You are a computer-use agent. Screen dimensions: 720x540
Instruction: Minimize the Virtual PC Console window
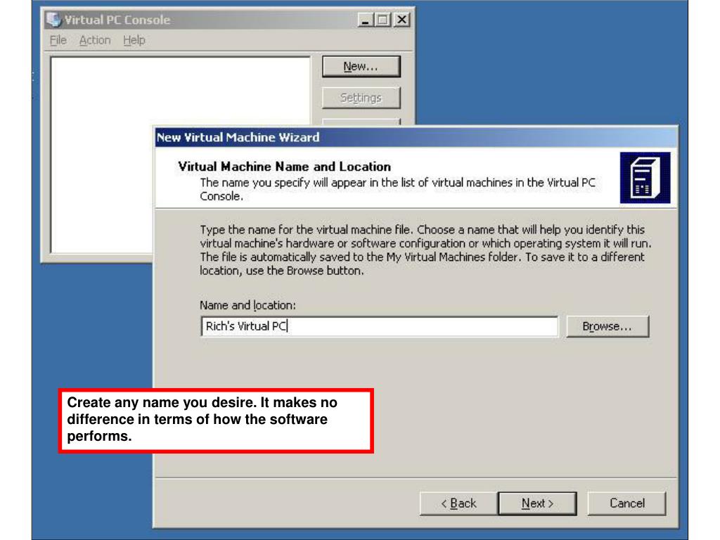[366, 20]
